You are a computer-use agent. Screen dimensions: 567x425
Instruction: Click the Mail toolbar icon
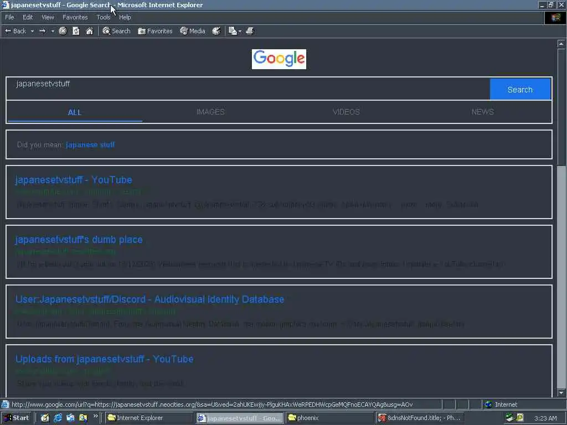(x=233, y=31)
